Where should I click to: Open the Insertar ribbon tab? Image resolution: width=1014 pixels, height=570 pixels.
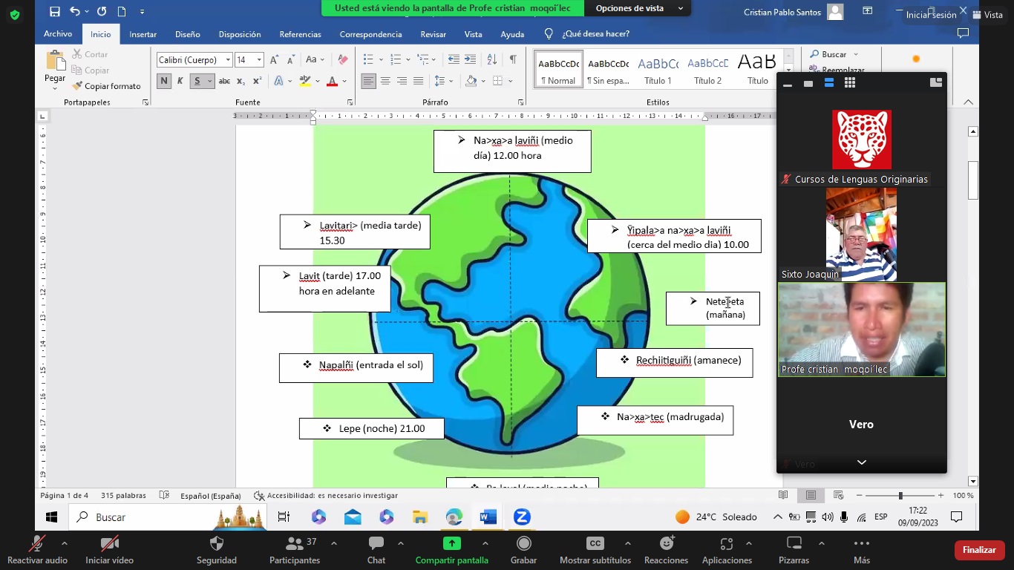(x=143, y=34)
